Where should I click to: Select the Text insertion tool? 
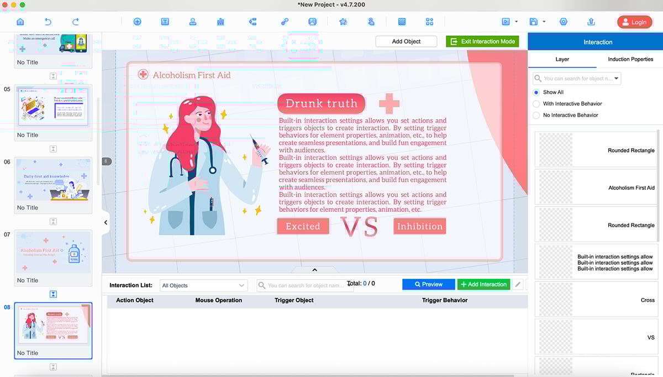(x=165, y=22)
